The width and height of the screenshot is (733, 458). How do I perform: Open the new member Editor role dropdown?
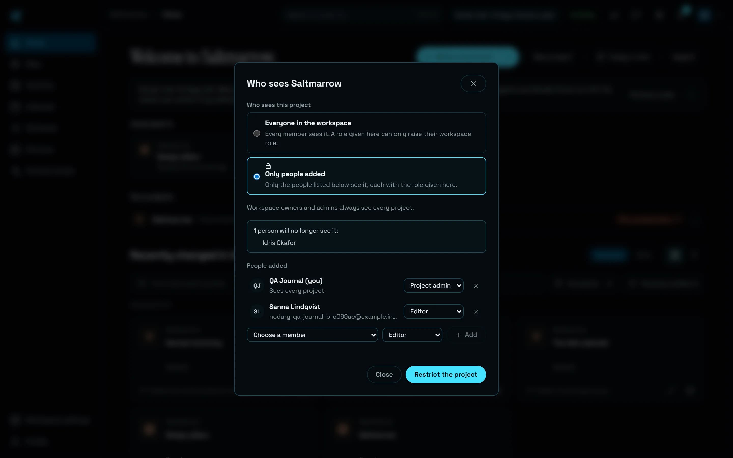pyautogui.click(x=412, y=335)
